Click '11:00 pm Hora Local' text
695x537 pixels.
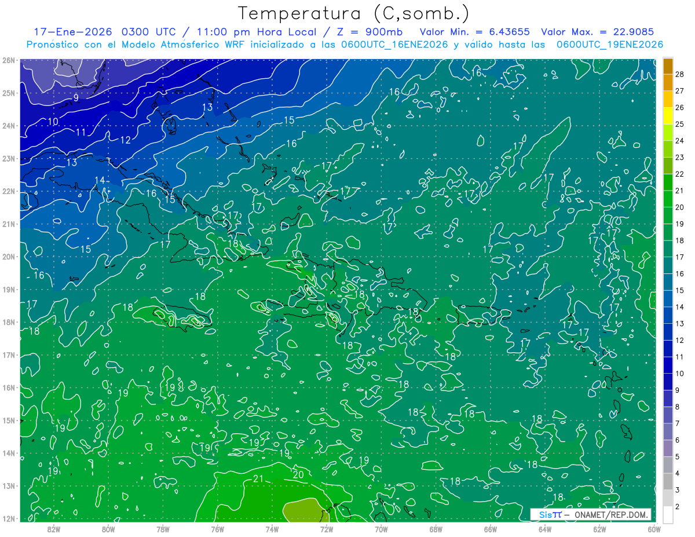point(258,32)
